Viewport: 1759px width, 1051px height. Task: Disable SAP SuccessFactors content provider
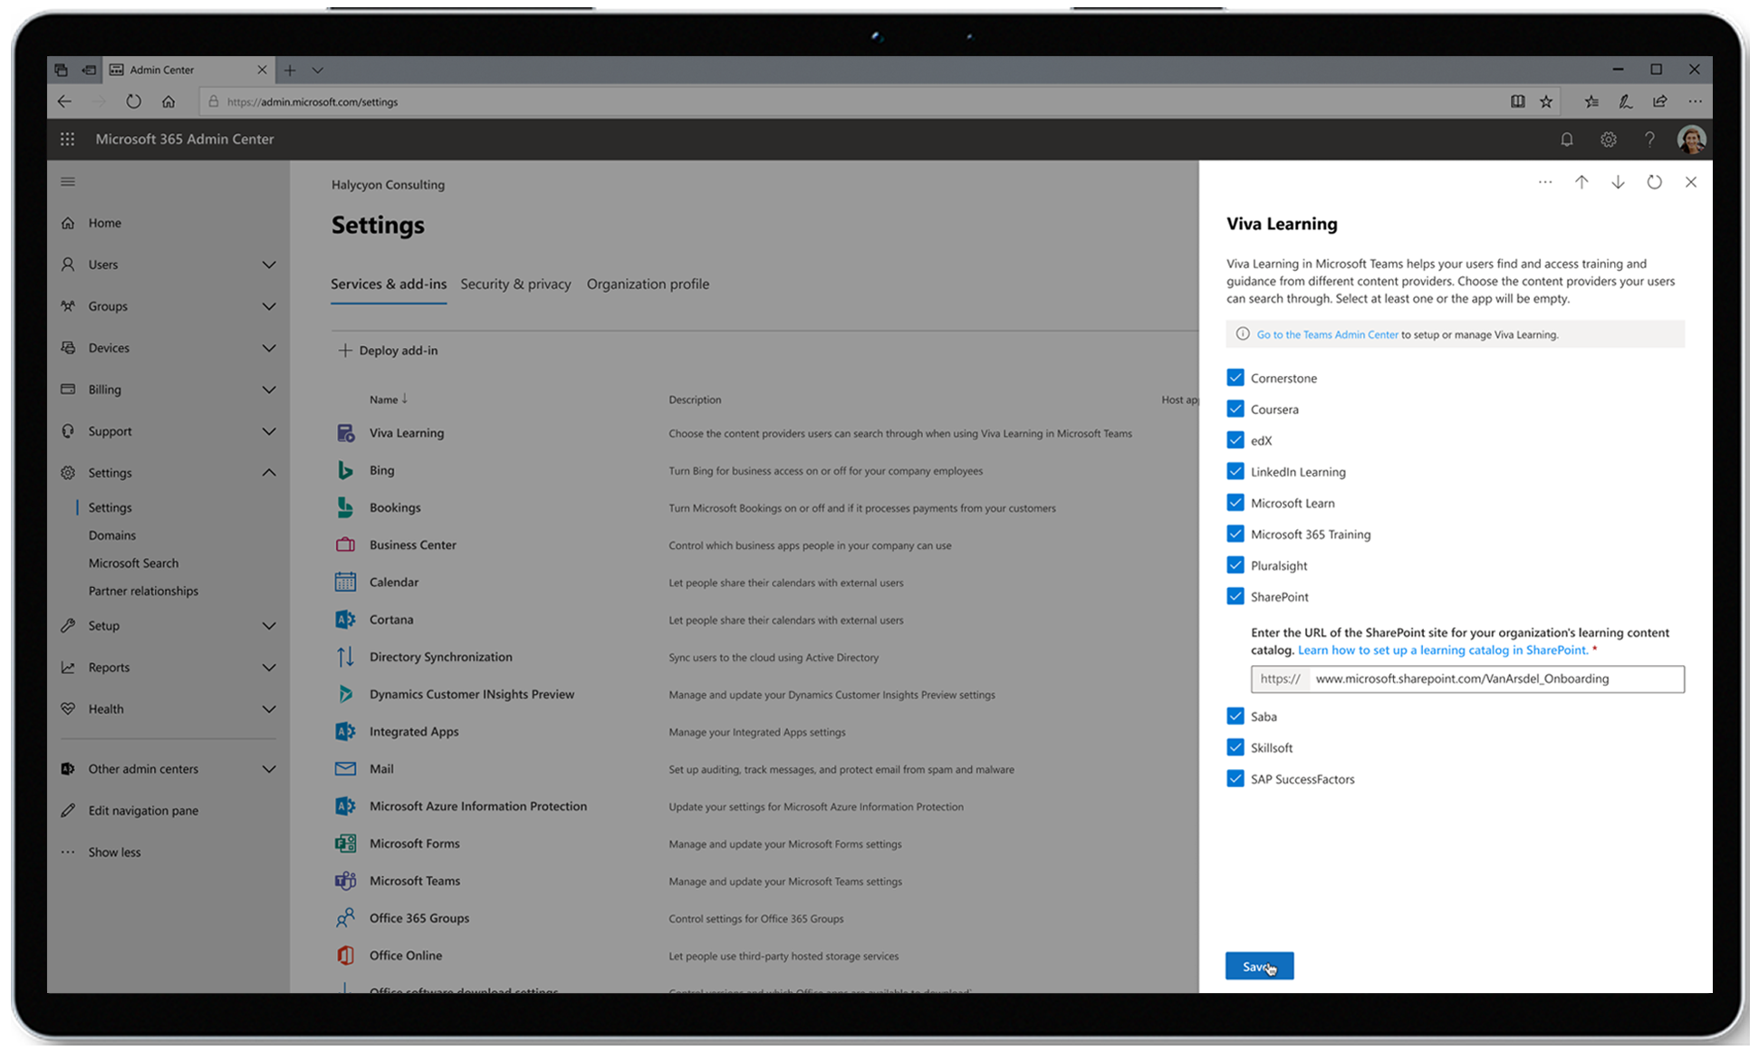tap(1235, 778)
